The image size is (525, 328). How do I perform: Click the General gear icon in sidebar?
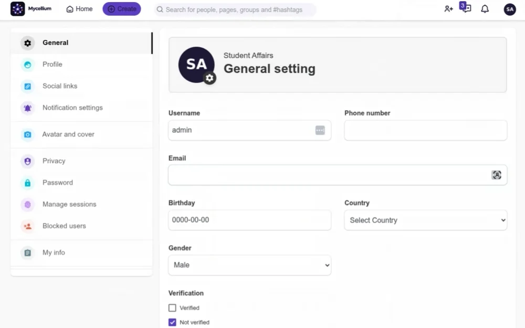point(28,43)
